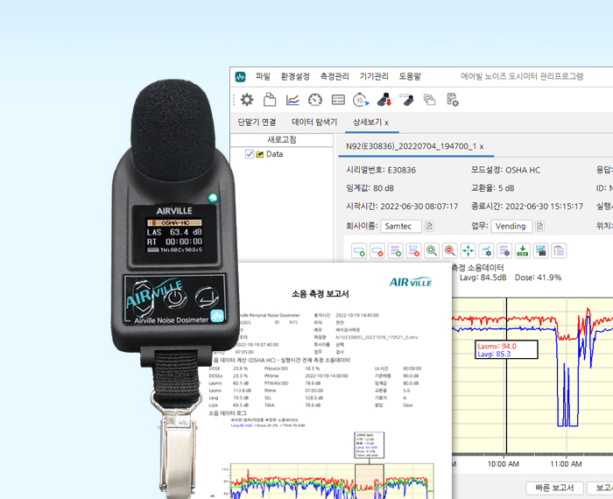Viewport: 613px width, 499px height.
Task: Zoom in with the green magnifier icon
Action: 432,251
